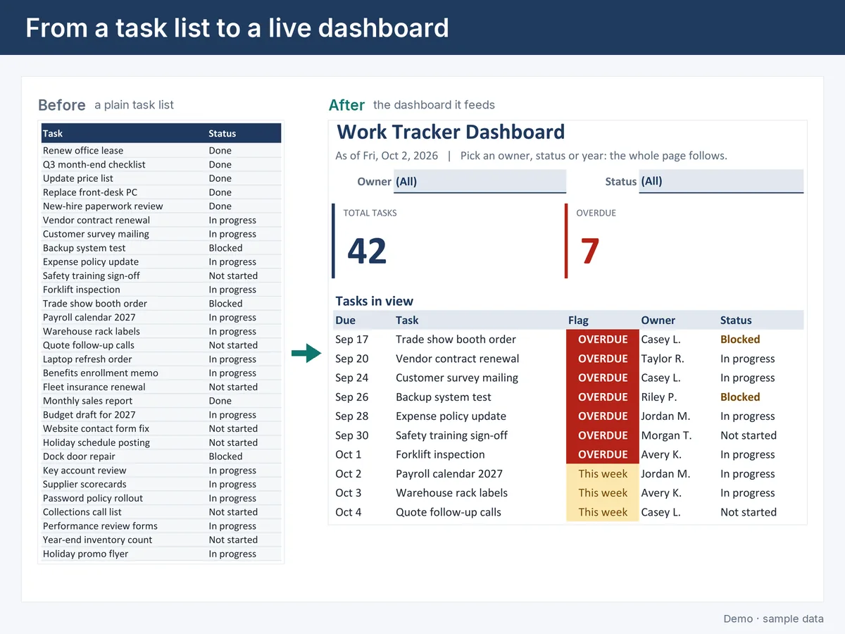This screenshot has width=845, height=634.
Task: Select the 'Benefits enrollment memo' row
Action: 161,373
